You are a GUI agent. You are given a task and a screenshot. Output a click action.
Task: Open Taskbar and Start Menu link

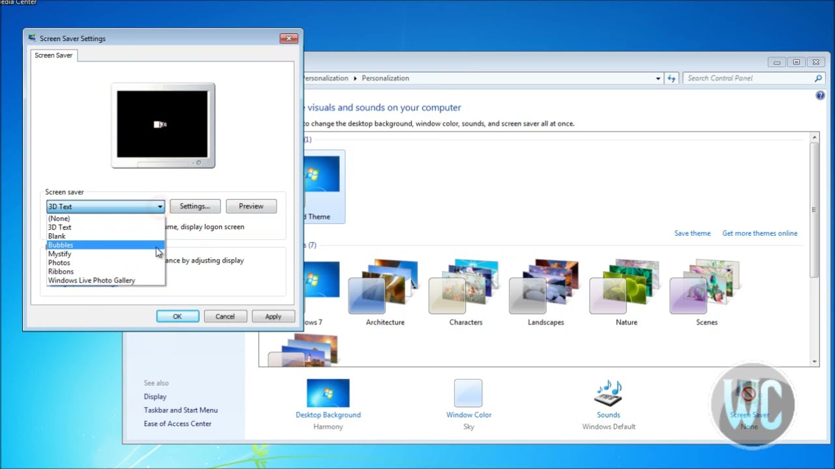[x=181, y=410]
